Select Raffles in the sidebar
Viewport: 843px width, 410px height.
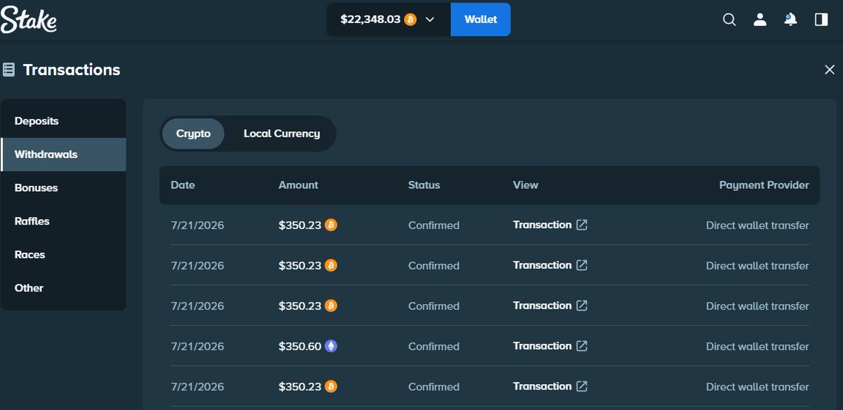(63, 221)
